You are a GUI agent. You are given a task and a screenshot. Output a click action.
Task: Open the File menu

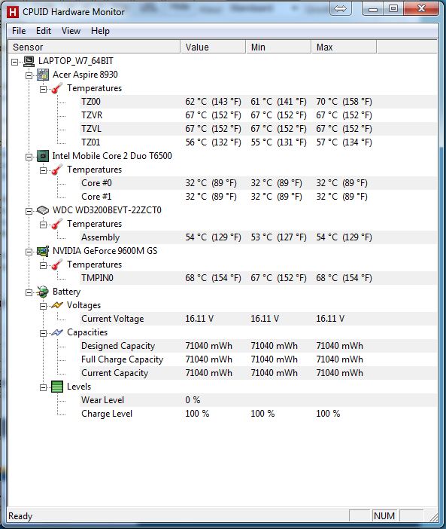[19, 31]
